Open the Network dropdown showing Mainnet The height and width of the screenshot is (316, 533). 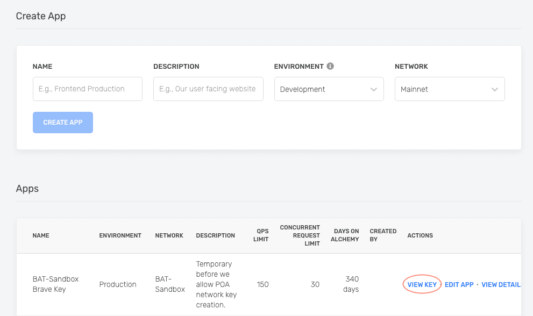(x=450, y=89)
